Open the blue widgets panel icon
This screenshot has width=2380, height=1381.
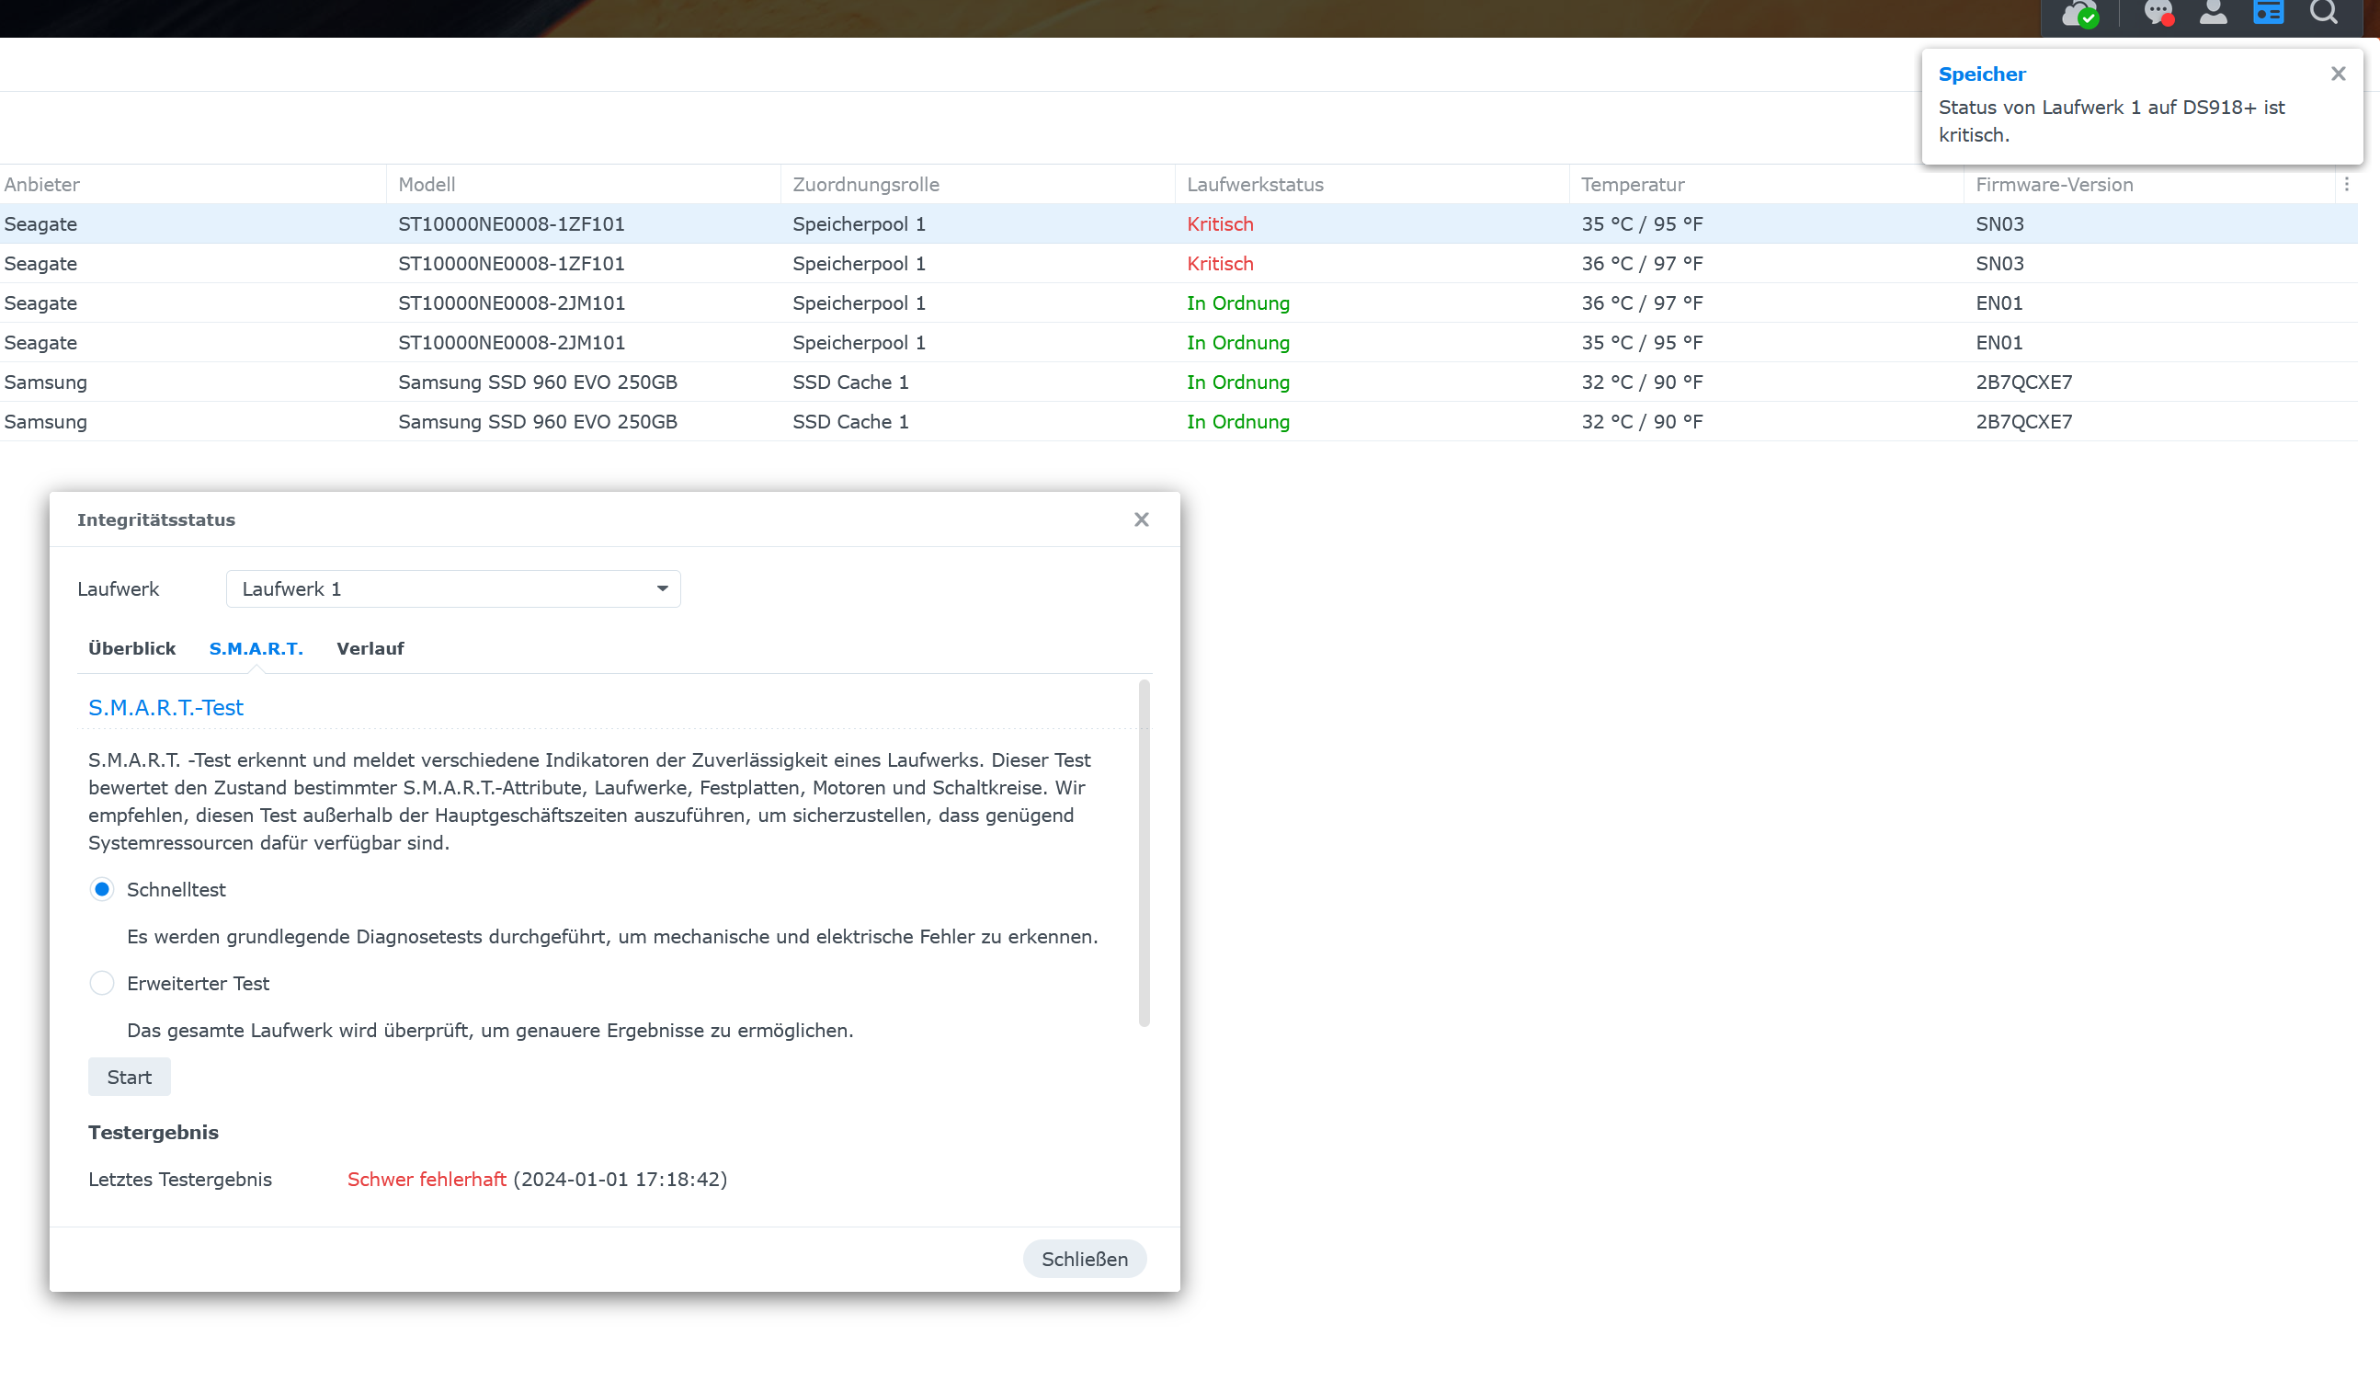2268,13
